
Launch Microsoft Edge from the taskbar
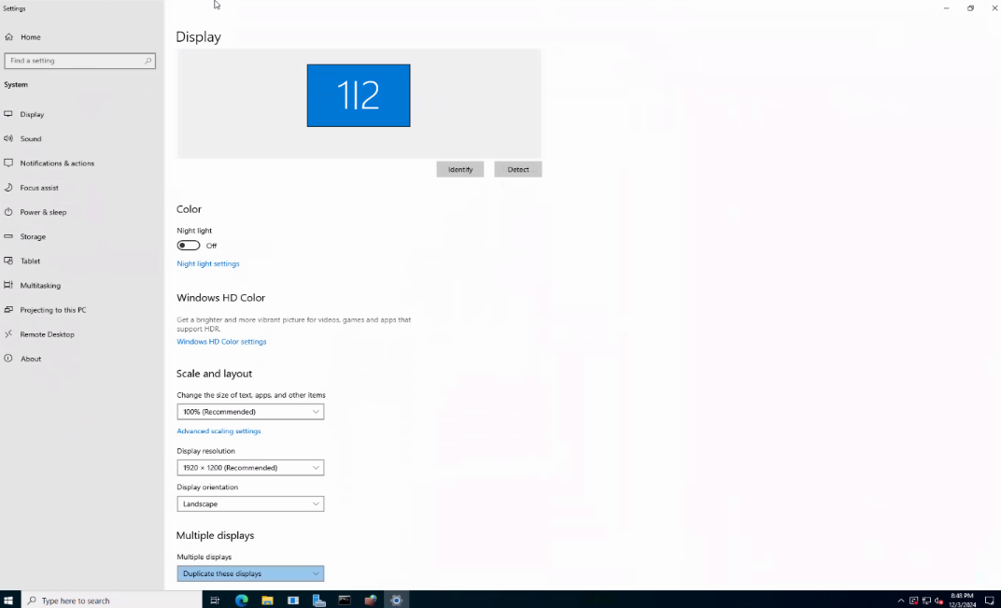[241, 601]
